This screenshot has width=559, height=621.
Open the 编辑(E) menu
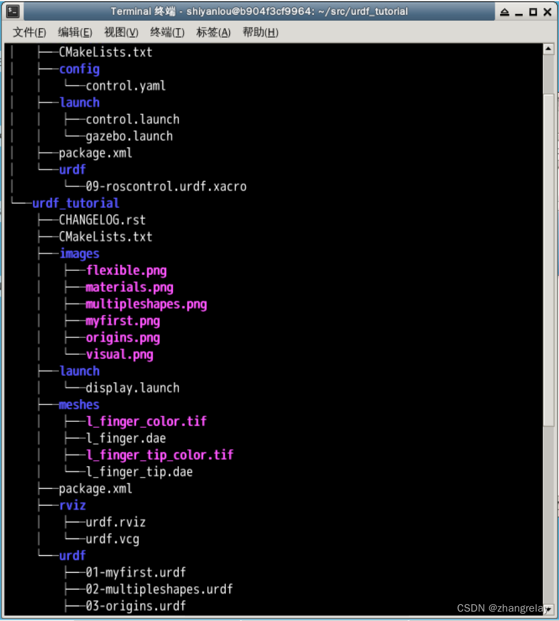75,32
